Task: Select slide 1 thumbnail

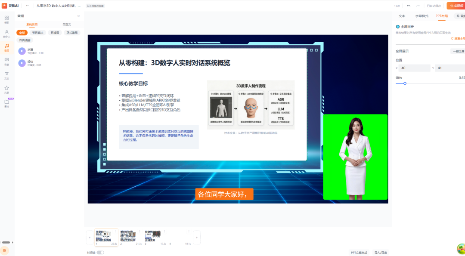Action: coord(106,237)
